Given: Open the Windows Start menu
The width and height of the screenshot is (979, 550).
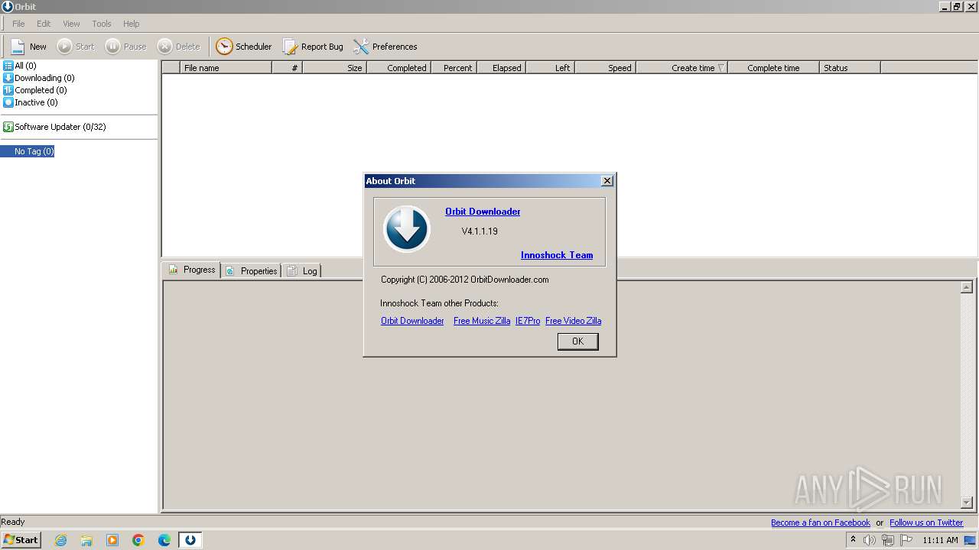Looking at the screenshot, I should click(21, 540).
